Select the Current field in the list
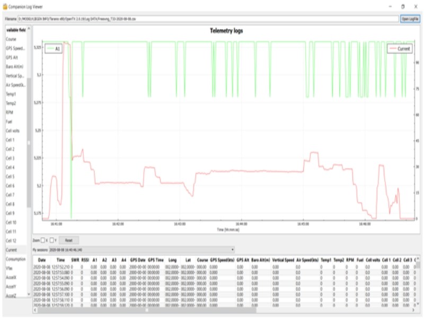Image resolution: width=424 pixels, height=318 pixels. tap(12, 250)
